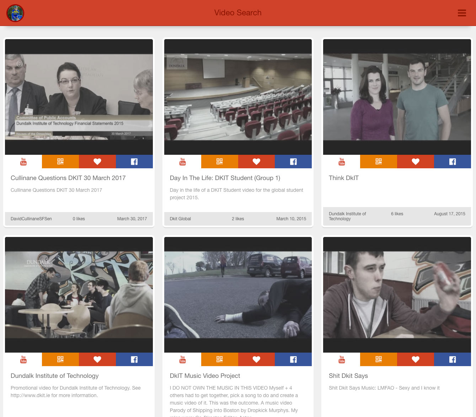
Task: Show QR code for Think DkIT video
Action: 379,162
